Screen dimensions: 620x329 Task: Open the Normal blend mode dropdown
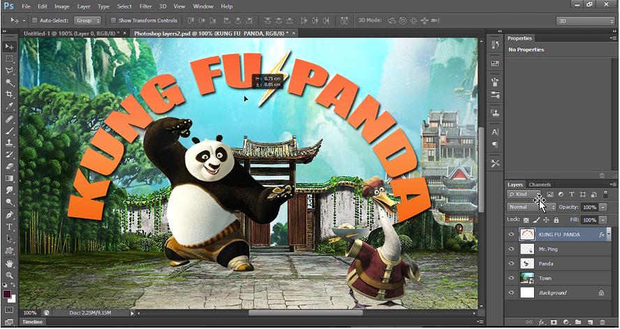point(531,207)
